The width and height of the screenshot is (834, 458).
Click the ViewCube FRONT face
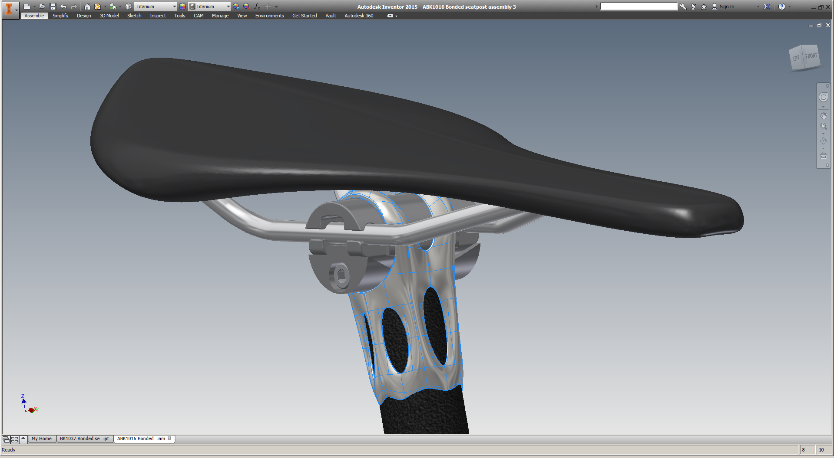(811, 56)
